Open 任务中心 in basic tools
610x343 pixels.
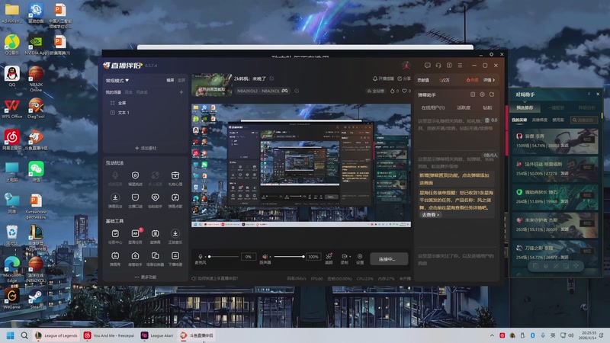click(115, 236)
